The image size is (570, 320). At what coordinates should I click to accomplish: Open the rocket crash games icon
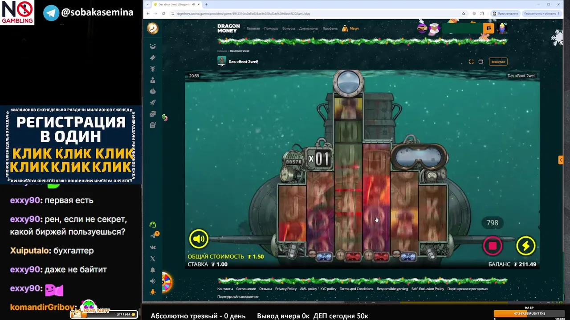(153, 103)
